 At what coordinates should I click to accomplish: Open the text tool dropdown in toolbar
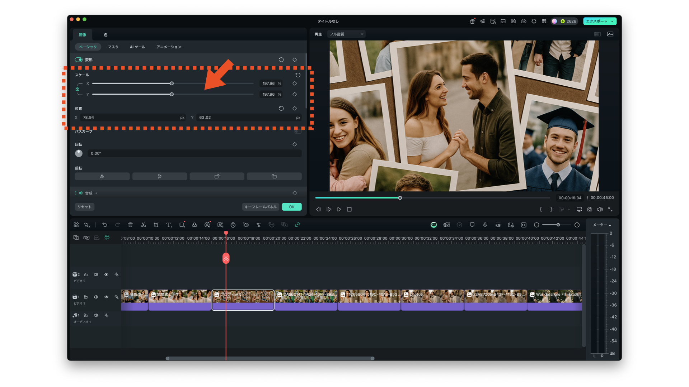[x=169, y=225]
